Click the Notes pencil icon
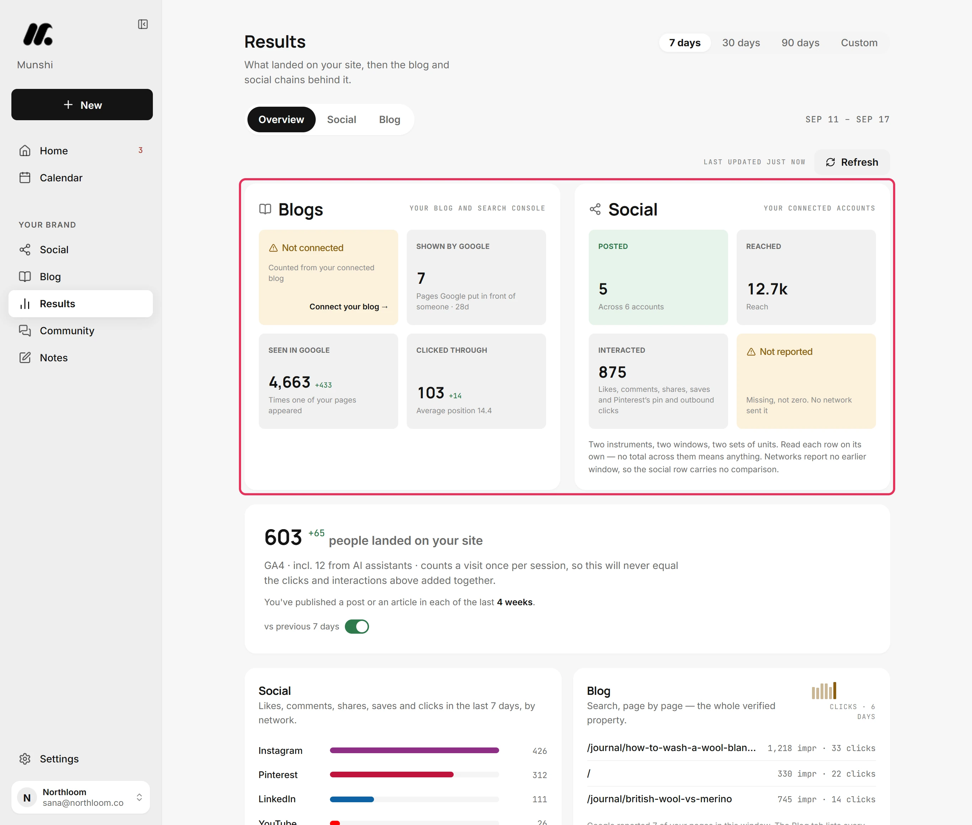Viewport: 972px width, 825px height. click(x=25, y=358)
